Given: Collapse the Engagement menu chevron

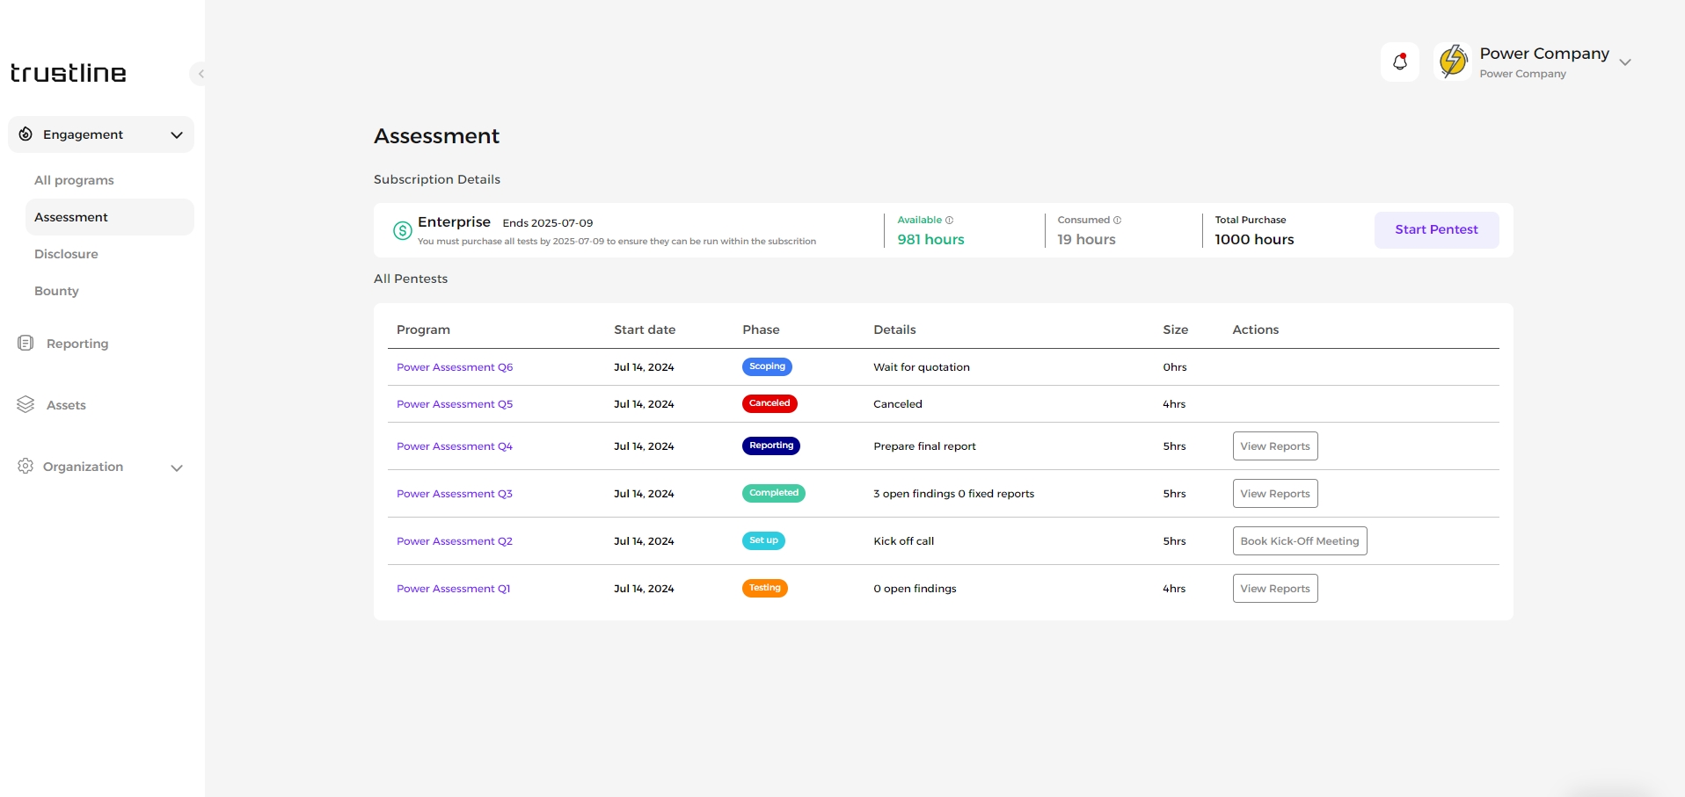Looking at the screenshot, I should tap(177, 134).
